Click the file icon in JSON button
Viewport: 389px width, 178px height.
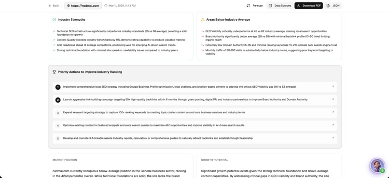click(x=328, y=6)
